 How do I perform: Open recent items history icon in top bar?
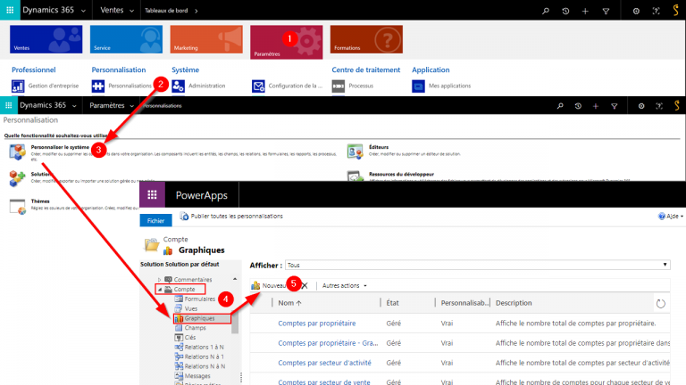565,11
